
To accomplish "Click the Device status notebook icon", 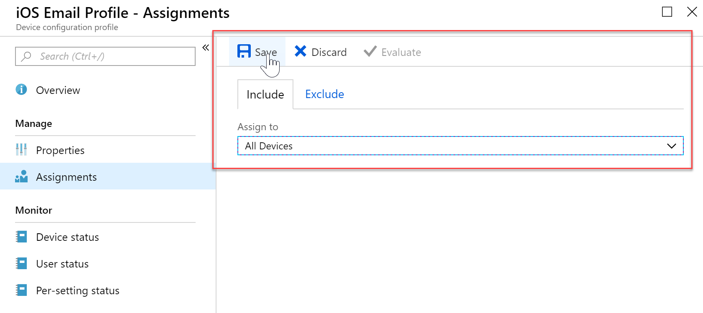I will point(21,237).
